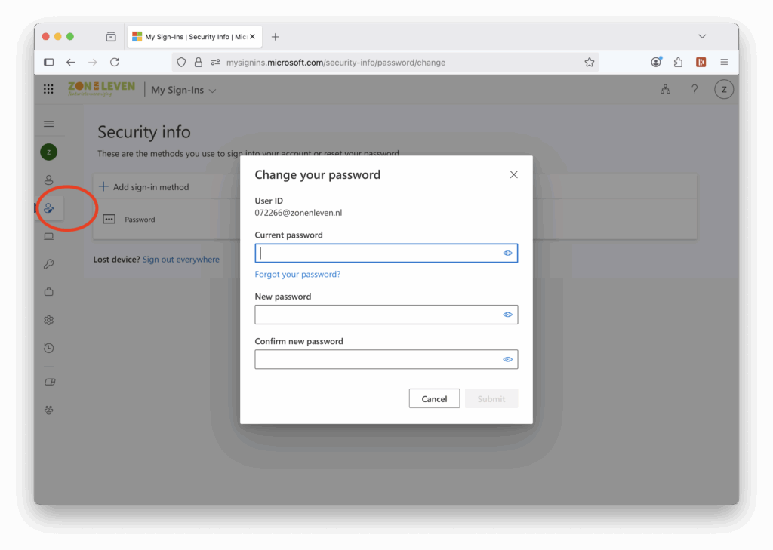The width and height of the screenshot is (773, 550).
Task: Open the Recent activity history icon
Action: (49, 348)
